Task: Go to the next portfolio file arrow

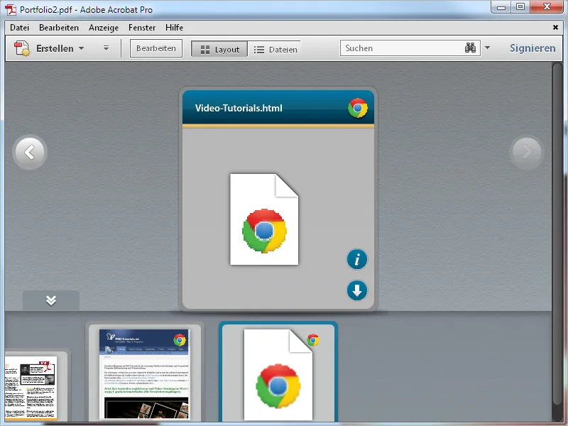Action: [x=527, y=152]
